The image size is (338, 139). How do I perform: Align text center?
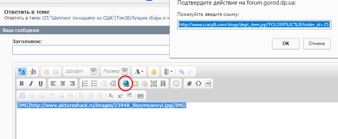click(63, 84)
